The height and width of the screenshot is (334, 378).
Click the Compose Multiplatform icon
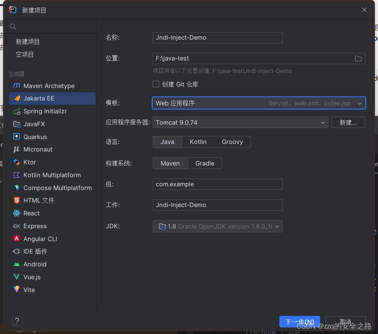17,187
